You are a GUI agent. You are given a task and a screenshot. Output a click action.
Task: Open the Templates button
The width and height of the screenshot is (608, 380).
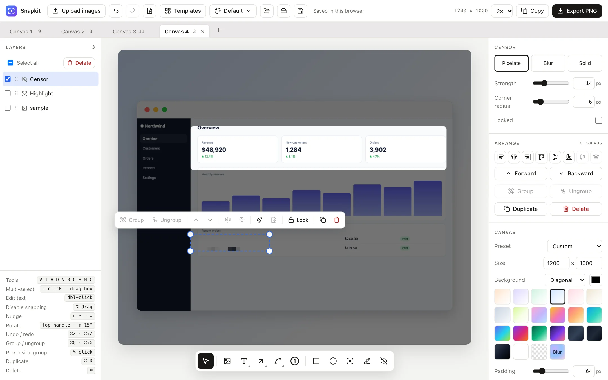(x=183, y=11)
